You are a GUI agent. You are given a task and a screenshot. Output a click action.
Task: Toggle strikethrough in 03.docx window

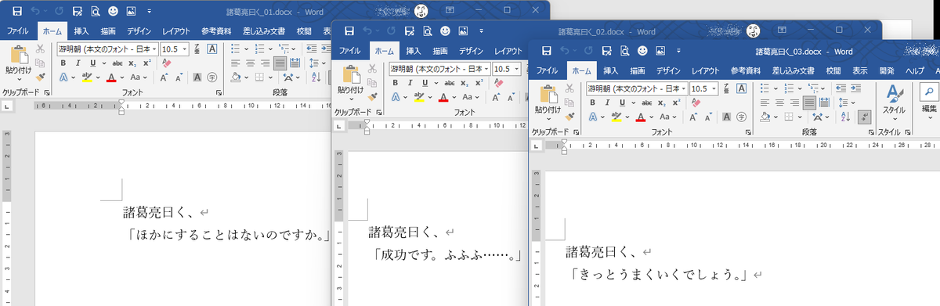point(647,103)
